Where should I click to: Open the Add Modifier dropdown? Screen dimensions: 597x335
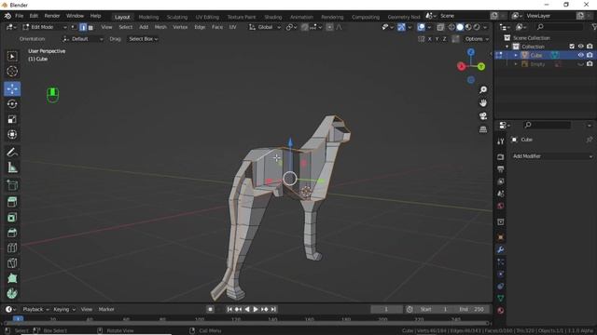pyautogui.click(x=552, y=156)
